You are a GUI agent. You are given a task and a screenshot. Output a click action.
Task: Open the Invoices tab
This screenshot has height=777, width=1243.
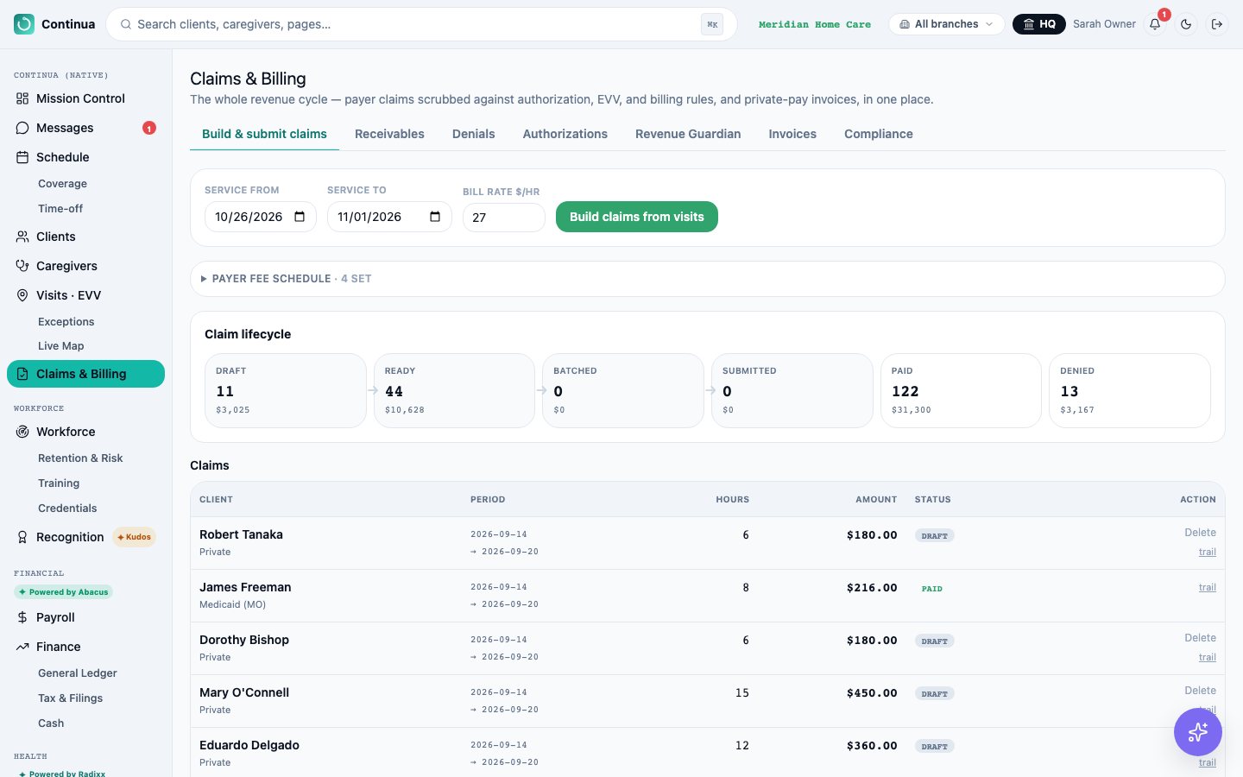pos(792,134)
